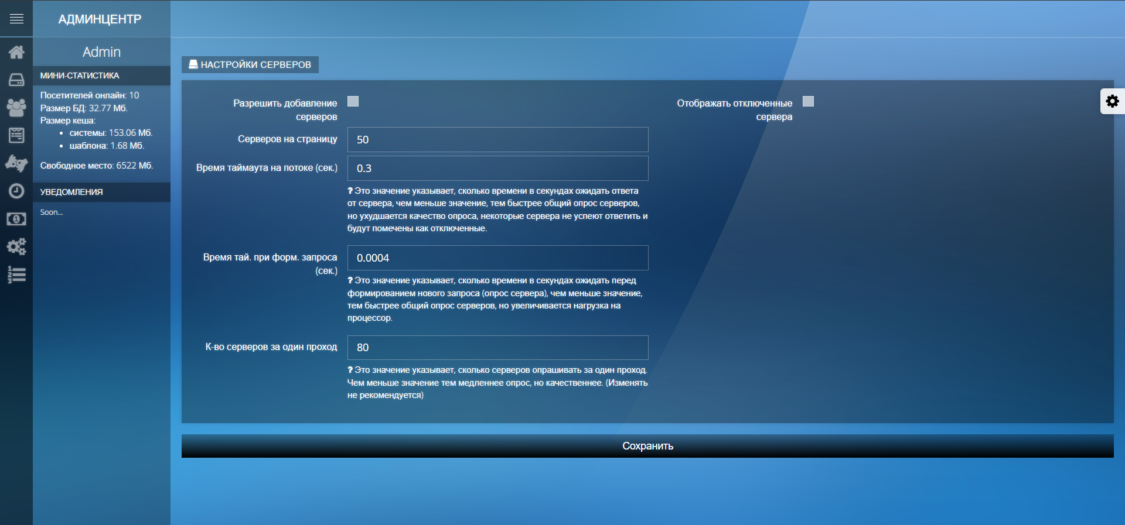Open the numbered list icon section
Screen dimensions: 1125x525
click(x=16, y=274)
